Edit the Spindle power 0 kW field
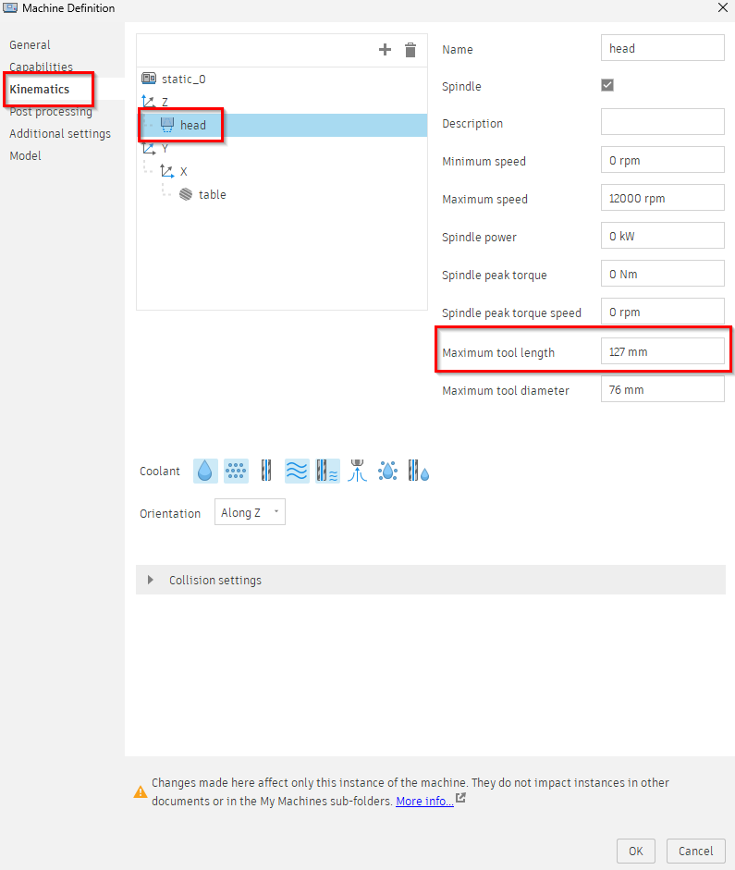735x870 pixels. [662, 236]
